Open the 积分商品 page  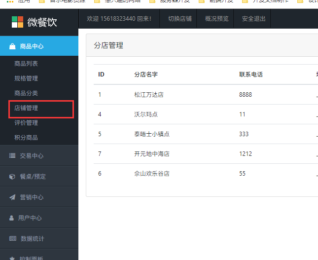pos(26,138)
